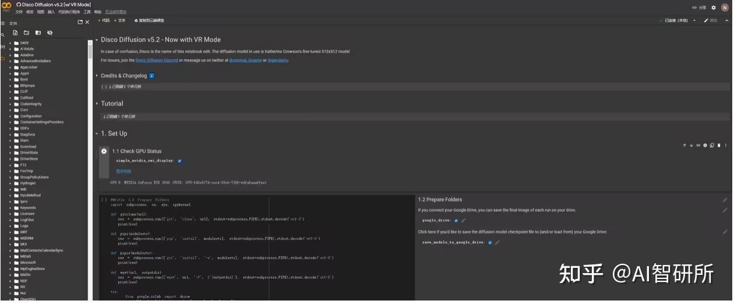Viewport: 734px width, 304px height.
Task: Copy link to cell icon
Action: pyautogui.click(x=698, y=145)
